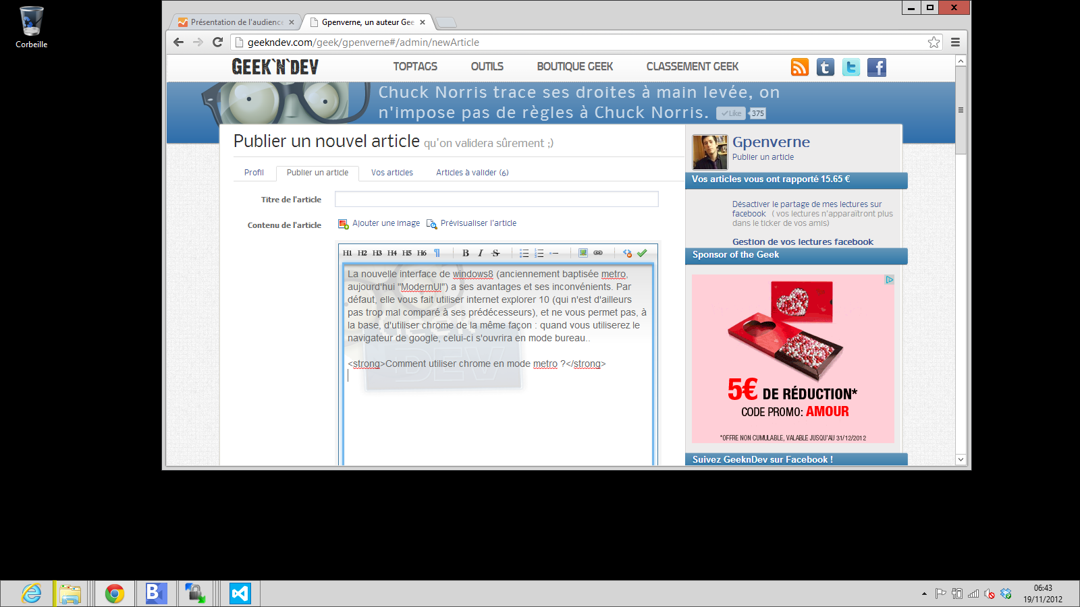Switch to the Présentation de l'audience tab
The image size is (1080, 607).
[236, 22]
